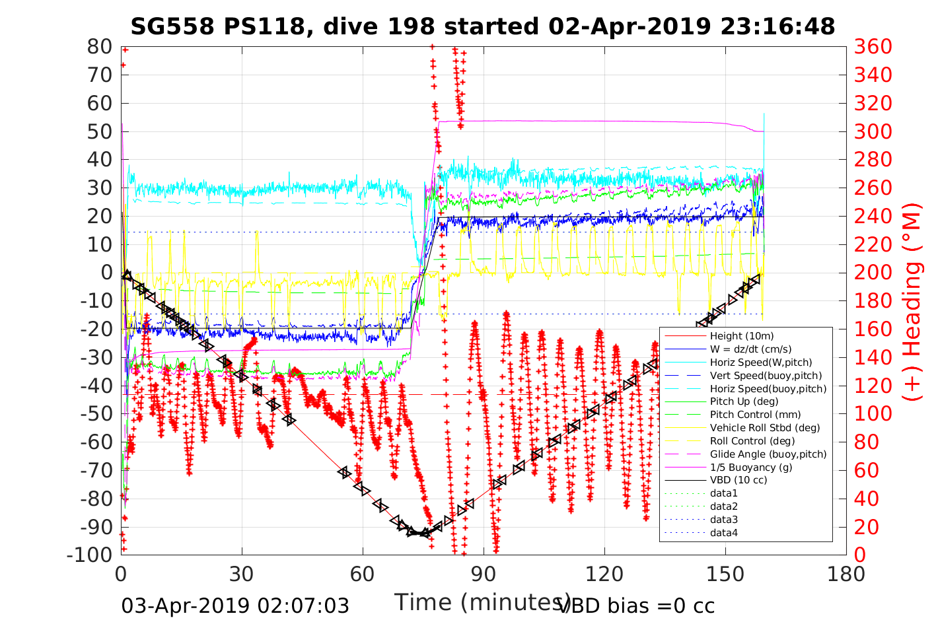Click the red heading-axis tick label '360'

click(873, 47)
